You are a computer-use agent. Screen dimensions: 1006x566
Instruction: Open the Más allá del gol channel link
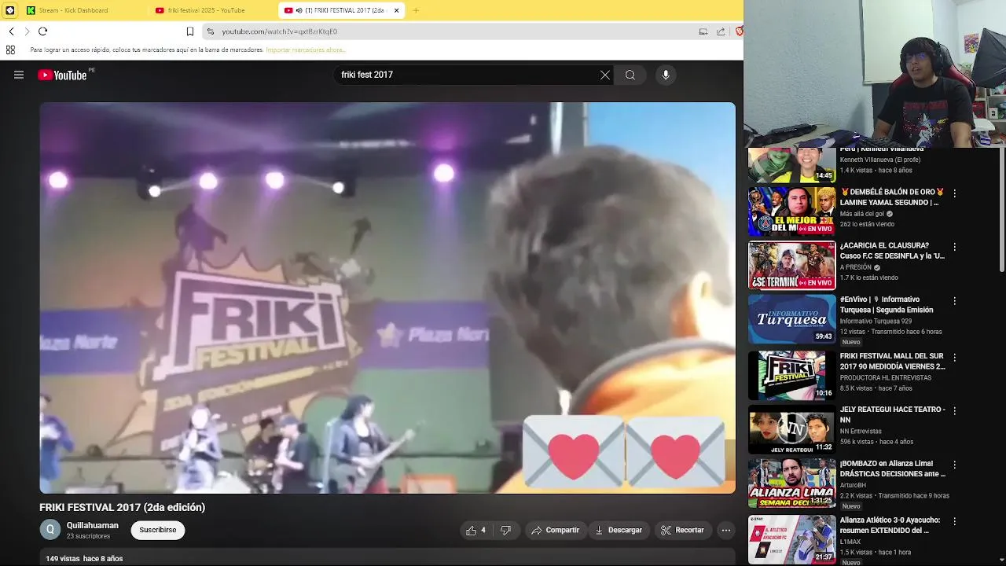pyautogui.click(x=862, y=214)
